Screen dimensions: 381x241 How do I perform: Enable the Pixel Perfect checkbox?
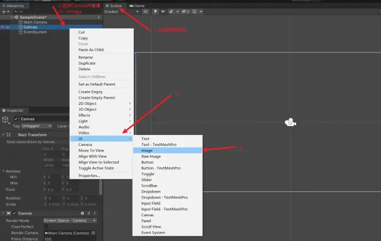click(x=46, y=227)
